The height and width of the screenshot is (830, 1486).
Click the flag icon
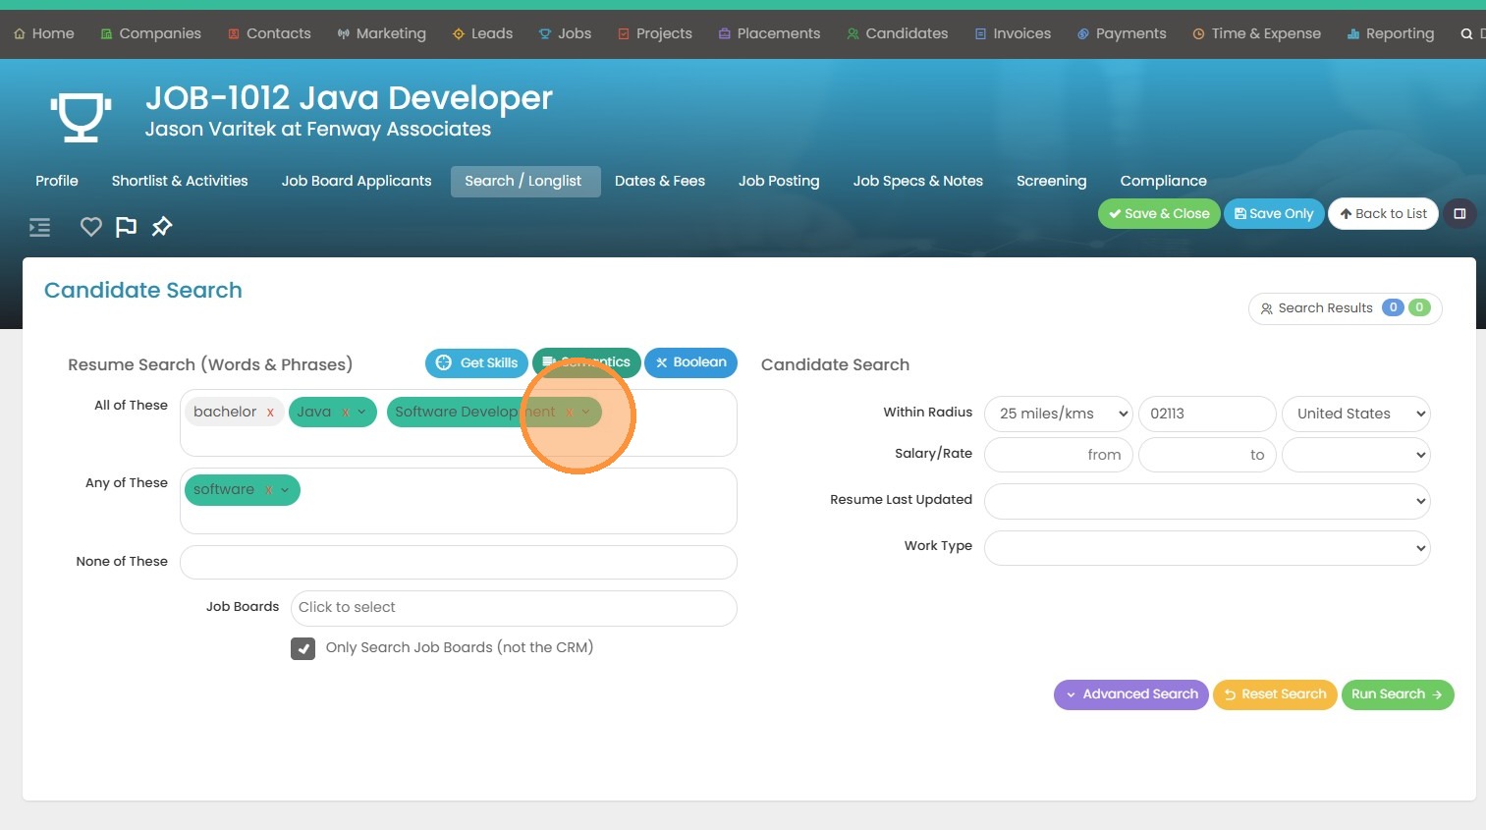[x=126, y=227]
